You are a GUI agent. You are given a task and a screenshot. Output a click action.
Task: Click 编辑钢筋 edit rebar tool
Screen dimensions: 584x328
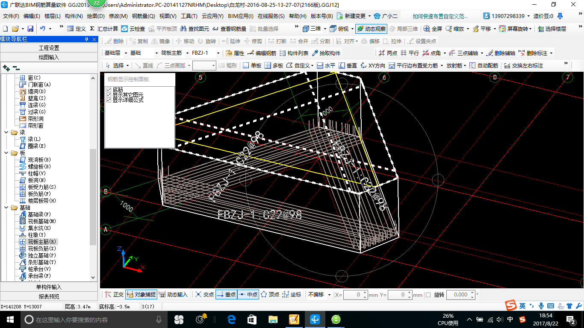point(262,53)
